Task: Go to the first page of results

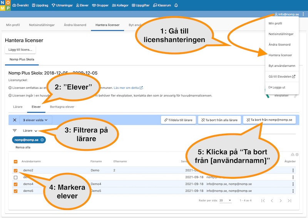Action: (x=263, y=201)
